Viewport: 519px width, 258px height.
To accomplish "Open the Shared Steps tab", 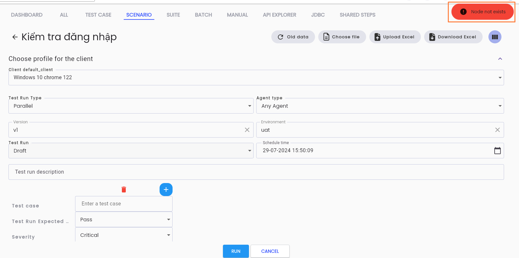I will [357, 15].
